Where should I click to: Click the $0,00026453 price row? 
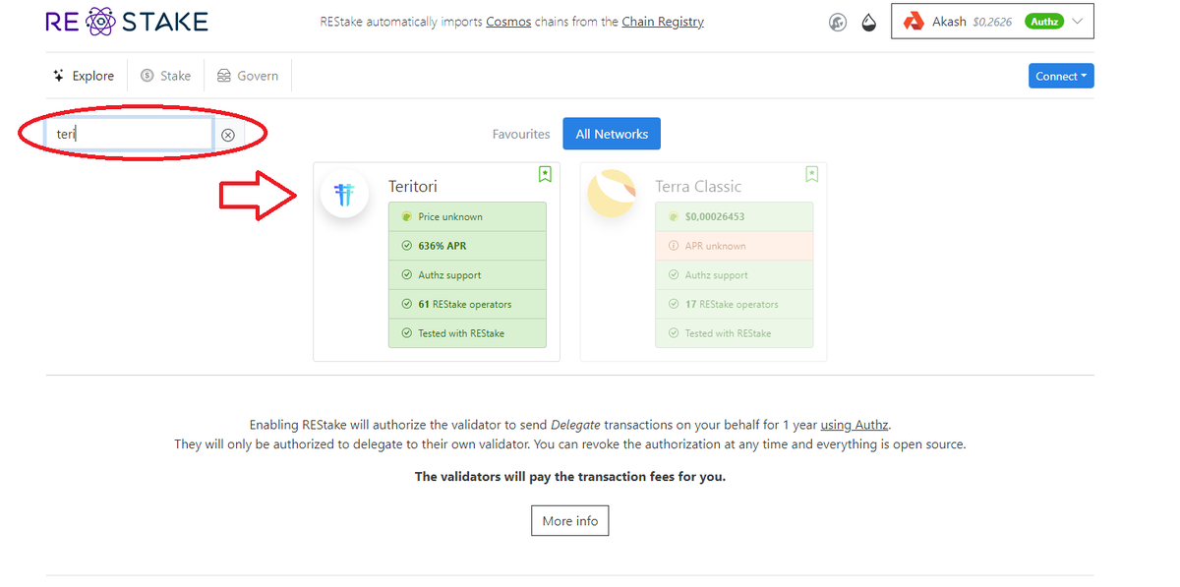click(x=735, y=216)
